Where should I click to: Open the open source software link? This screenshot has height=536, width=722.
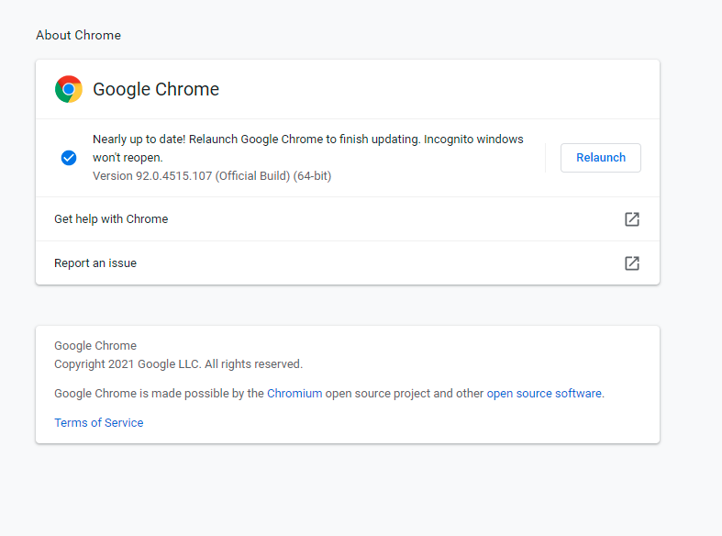pos(544,393)
